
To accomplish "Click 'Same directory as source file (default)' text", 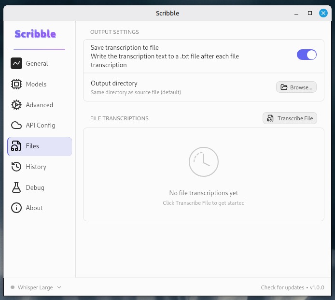I will click(136, 92).
